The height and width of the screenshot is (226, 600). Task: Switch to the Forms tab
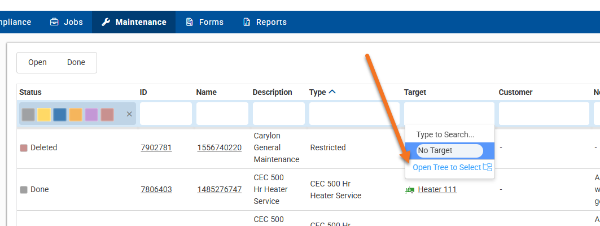point(205,22)
